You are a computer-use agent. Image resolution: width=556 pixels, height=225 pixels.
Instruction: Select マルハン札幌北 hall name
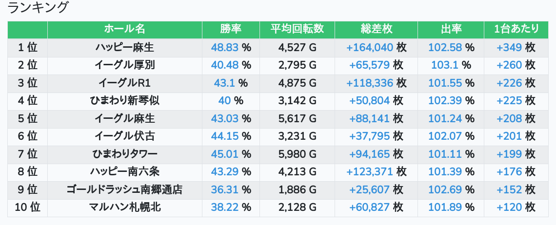(x=124, y=207)
